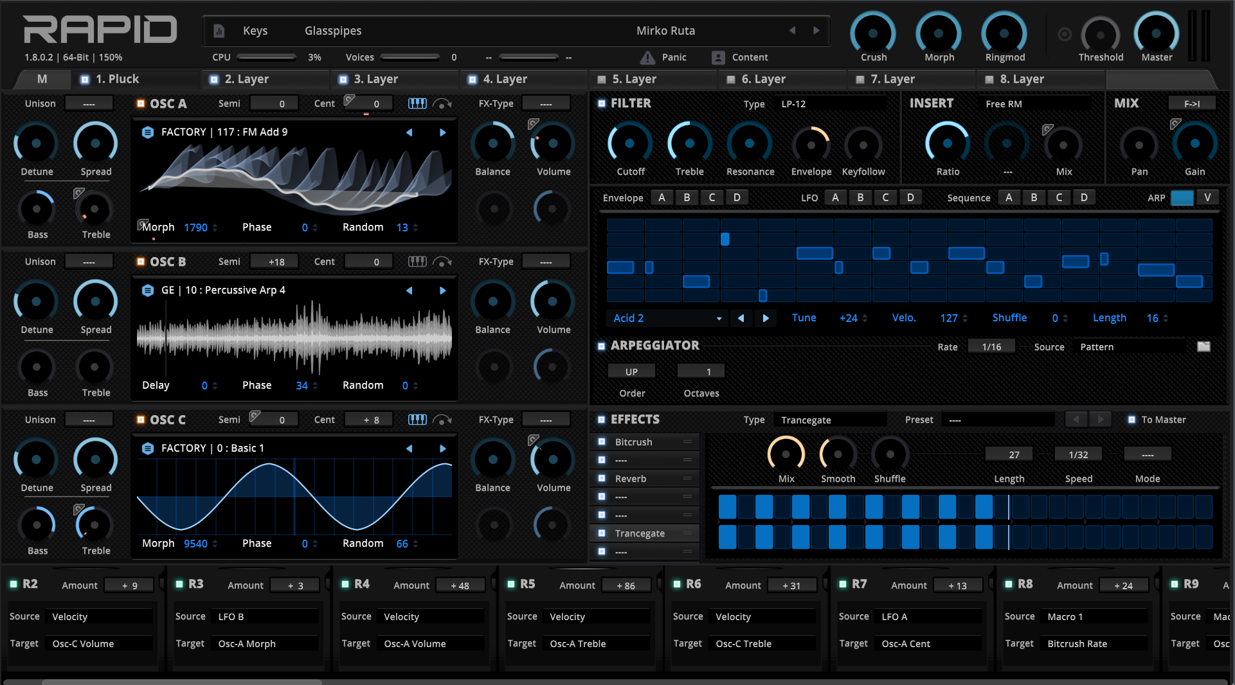Select Sequence D button
The height and width of the screenshot is (685, 1235).
click(1084, 198)
